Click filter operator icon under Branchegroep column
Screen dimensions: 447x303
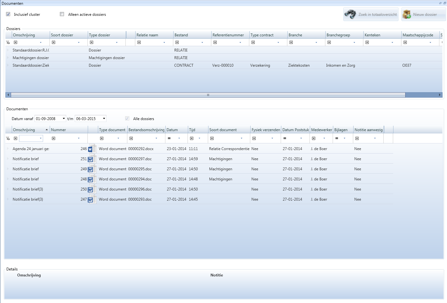click(329, 42)
